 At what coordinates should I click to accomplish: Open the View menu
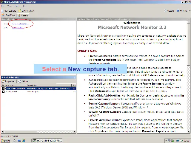pos(9,6)
